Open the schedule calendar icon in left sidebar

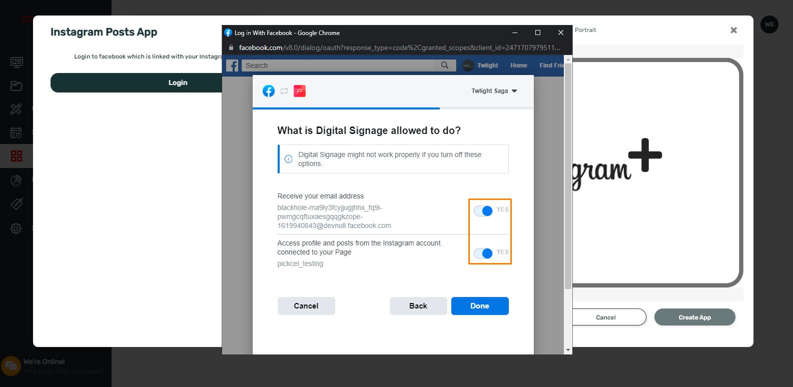tap(17, 132)
